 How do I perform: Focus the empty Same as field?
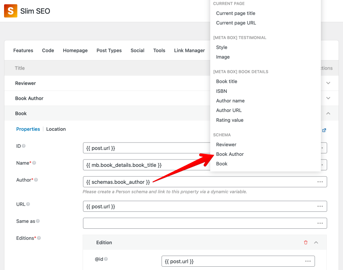point(205,223)
